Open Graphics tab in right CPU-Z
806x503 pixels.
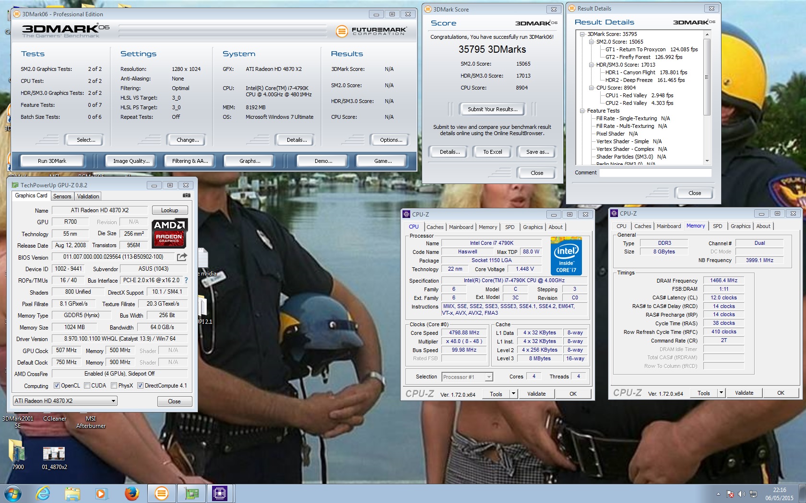pos(740,226)
